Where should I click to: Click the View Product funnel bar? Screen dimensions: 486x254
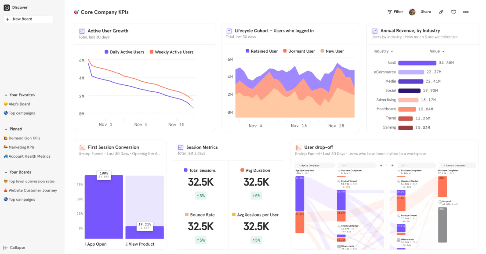[145, 232]
